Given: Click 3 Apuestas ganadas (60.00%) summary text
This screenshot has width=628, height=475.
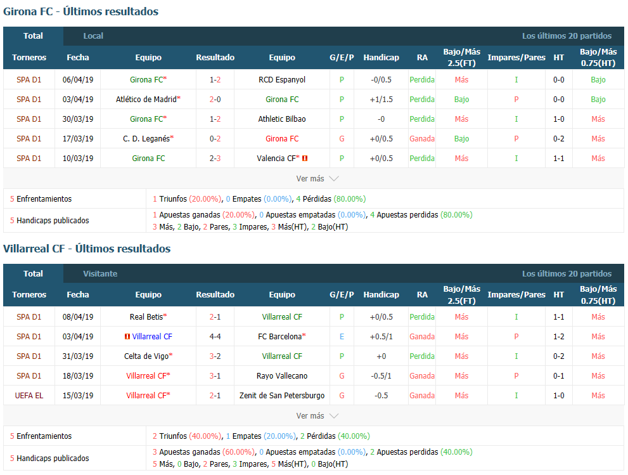Looking at the screenshot, I should 203,452.
